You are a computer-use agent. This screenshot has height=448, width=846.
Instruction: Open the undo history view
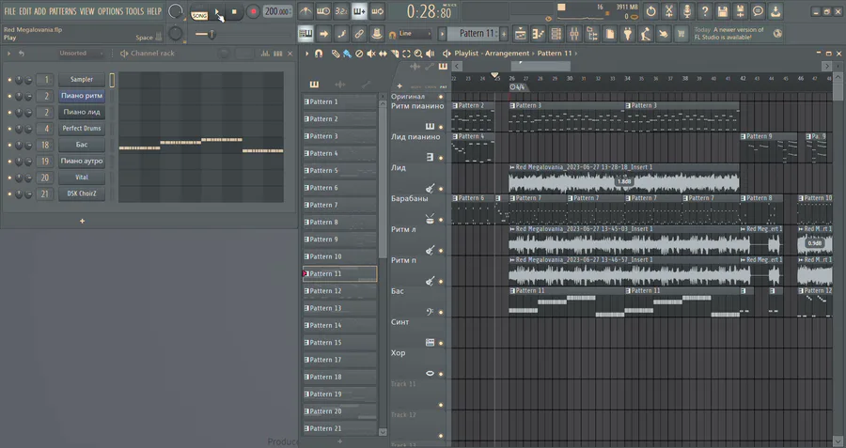tap(651, 10)
